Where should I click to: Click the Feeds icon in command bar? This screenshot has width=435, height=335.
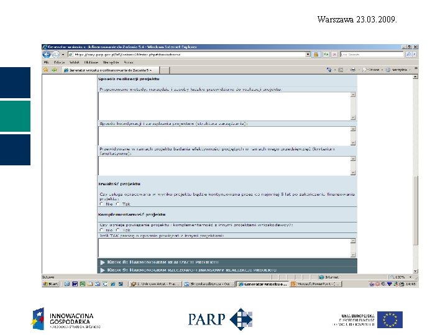coord(341,70)
